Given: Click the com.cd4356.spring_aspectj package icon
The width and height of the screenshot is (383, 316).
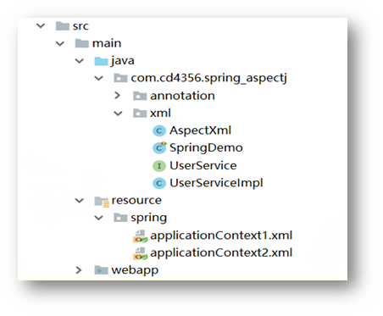Looking at the screenshot, I should point(120,78).
